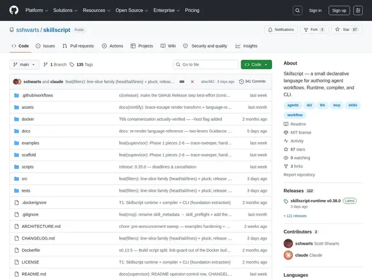Star the skillscript repository
The image size is (372, 279).
coord(346,30)
